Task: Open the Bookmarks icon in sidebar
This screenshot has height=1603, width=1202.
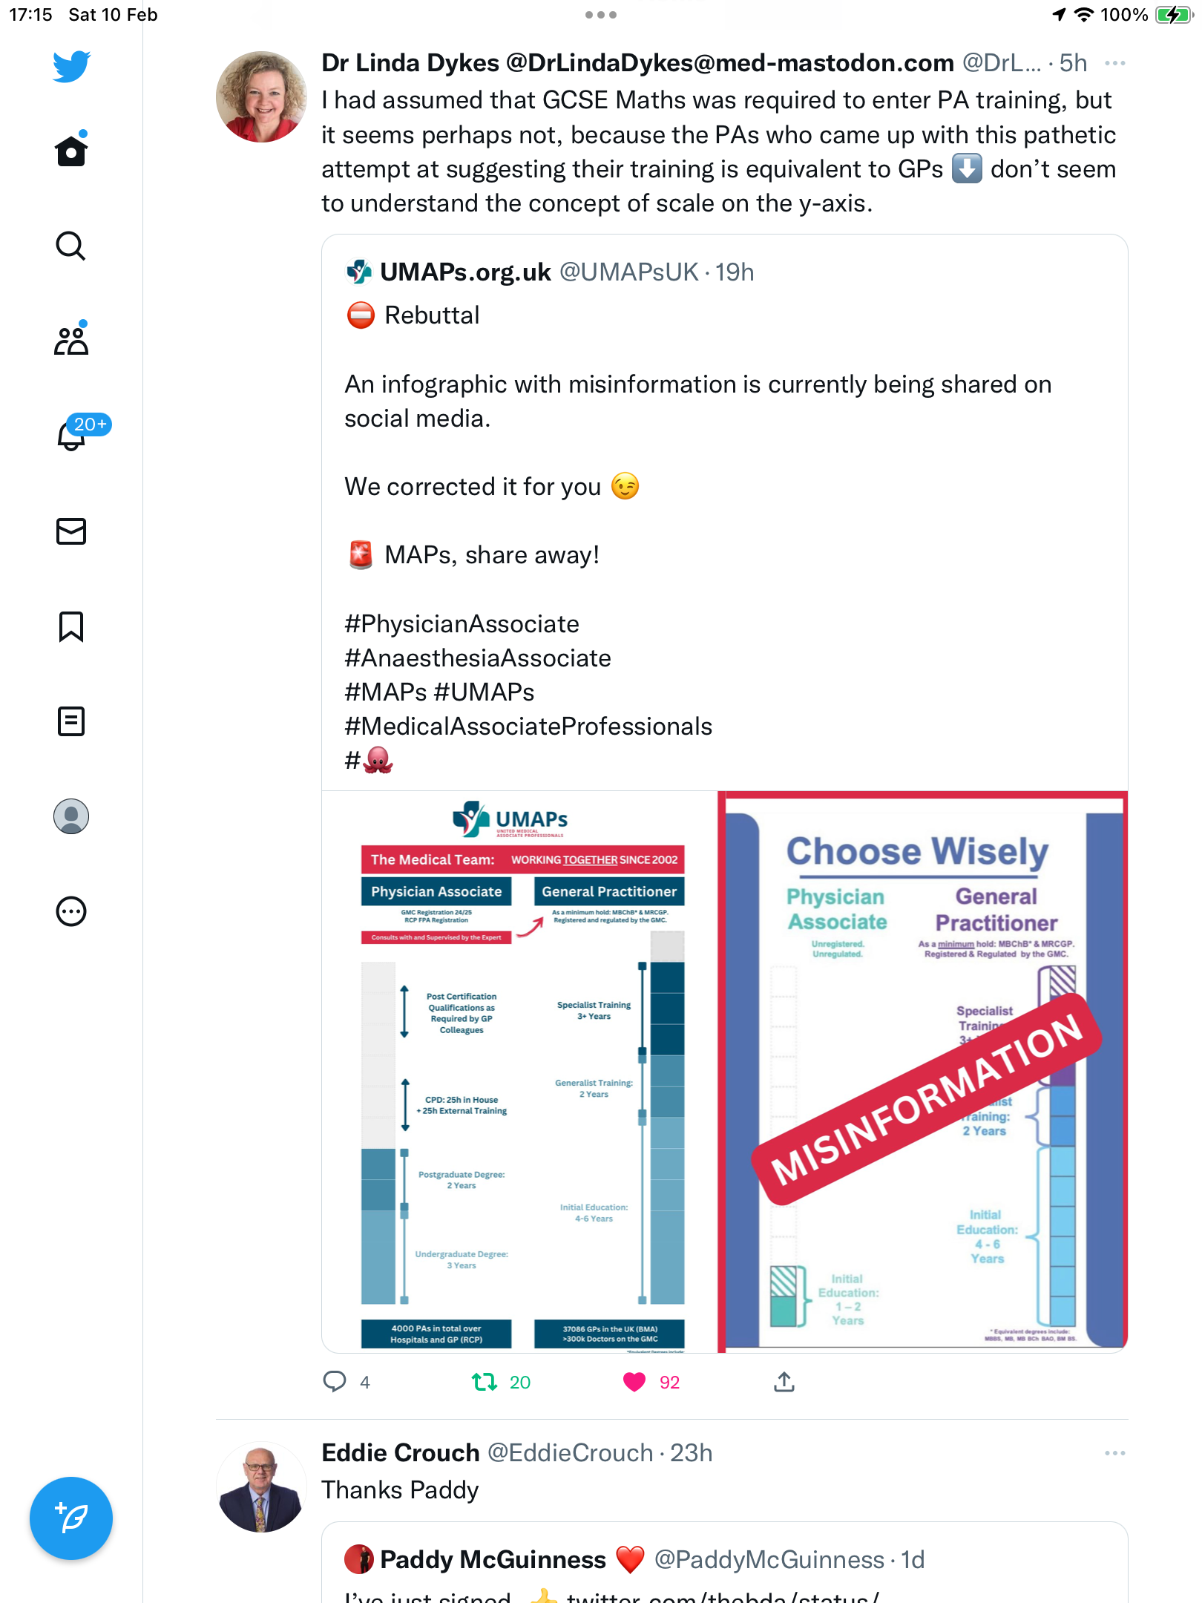Action: click(71, 626)
